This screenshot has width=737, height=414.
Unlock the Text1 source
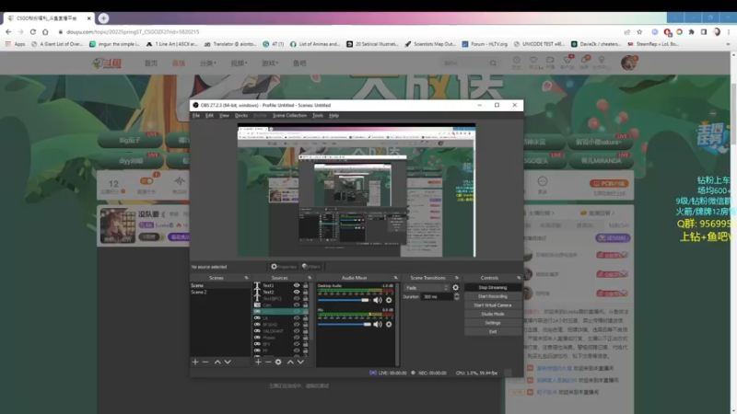306,285
